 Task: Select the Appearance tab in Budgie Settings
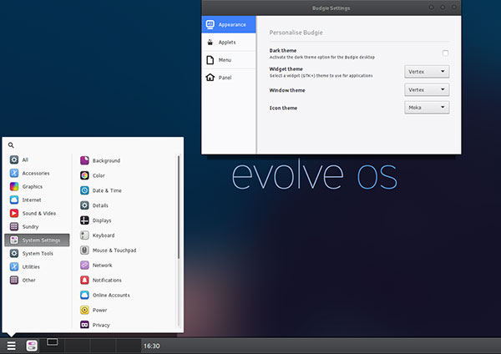coord(229,24)
